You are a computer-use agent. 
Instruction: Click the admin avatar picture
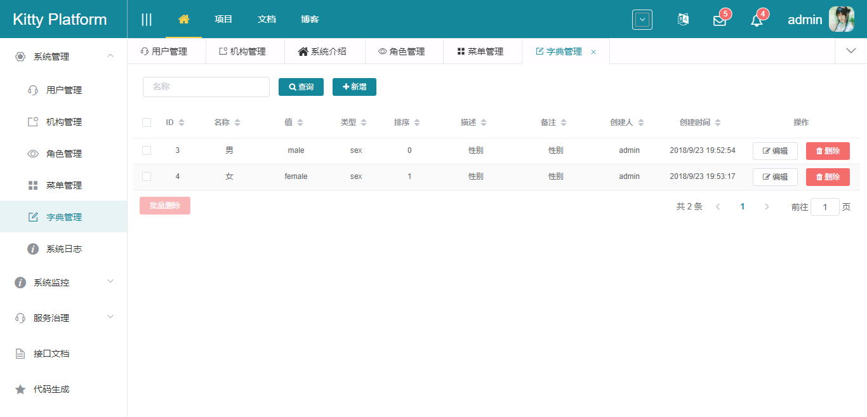pos(842,20)
